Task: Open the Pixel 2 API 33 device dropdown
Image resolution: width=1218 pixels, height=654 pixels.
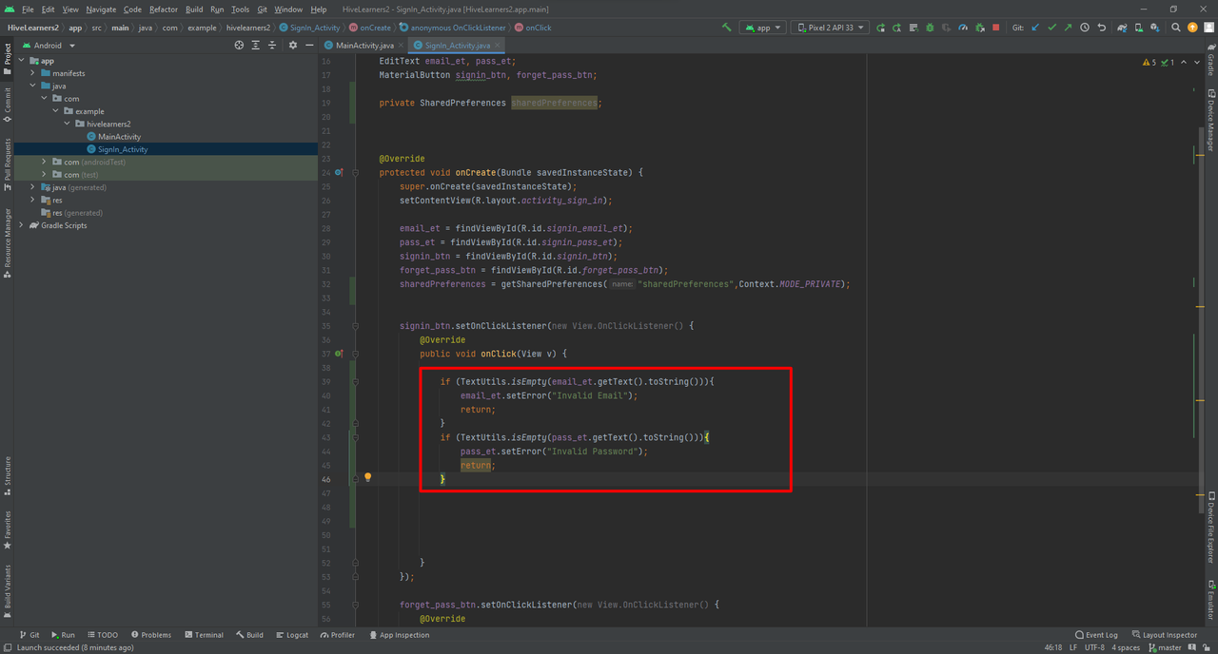Action: pyautogui.click(x=830, y=28)
